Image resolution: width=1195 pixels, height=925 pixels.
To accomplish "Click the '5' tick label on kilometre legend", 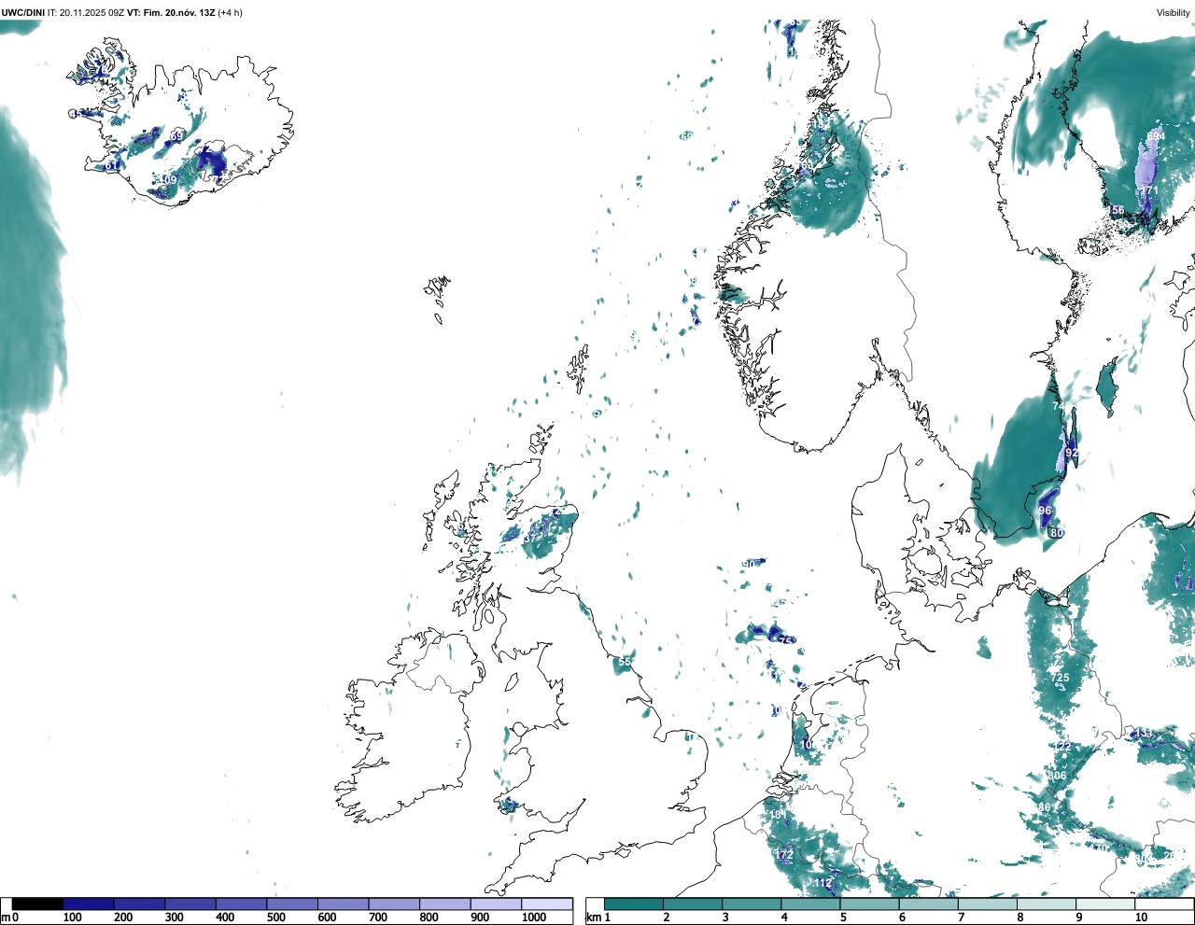I will tap(843, 918).
